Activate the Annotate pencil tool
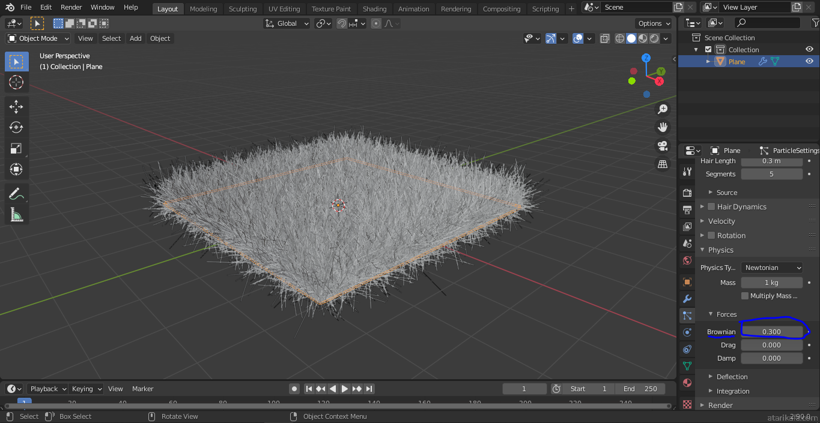This screenshot has height=423, width=820. point(16,194)
